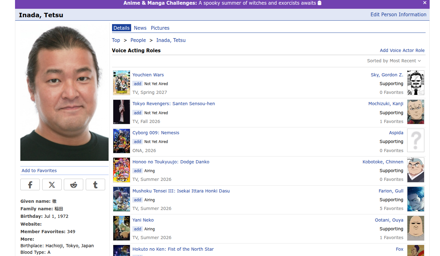This screenshot has height=256, width=440.
Task: Click the ONA, 2026 text
Action: [144, 151]
